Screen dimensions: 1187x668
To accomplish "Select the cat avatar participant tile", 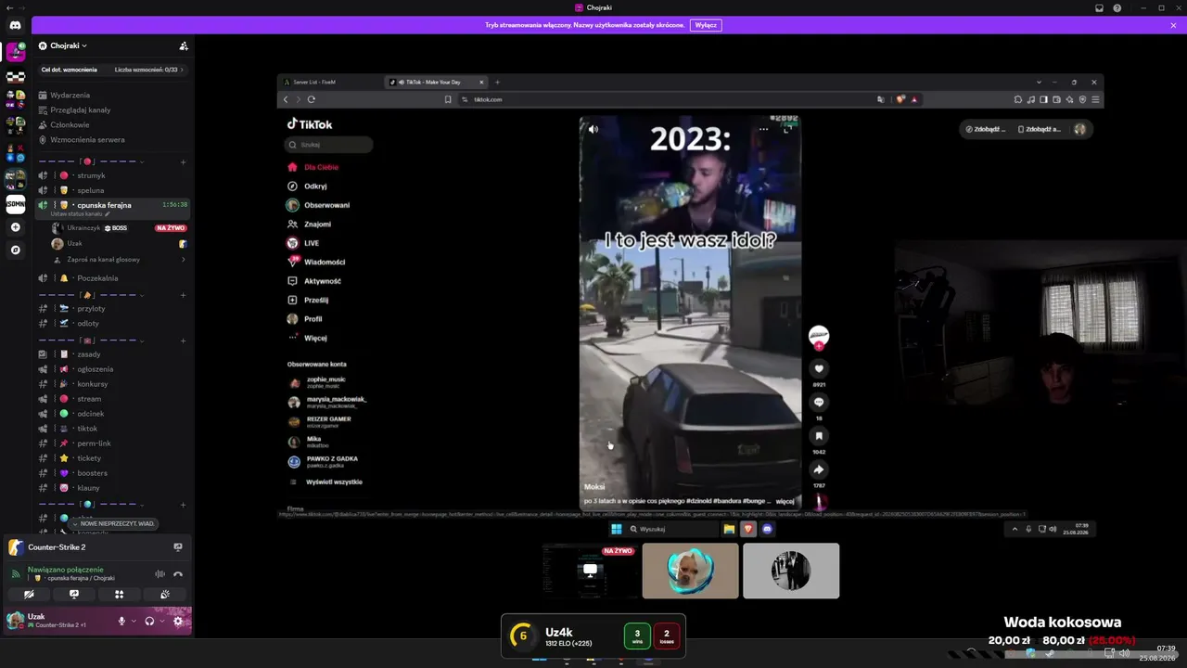I will [691, 571].
